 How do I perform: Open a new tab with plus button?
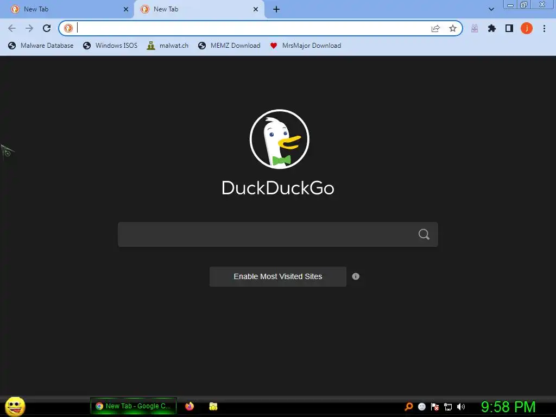coord(276,9)
